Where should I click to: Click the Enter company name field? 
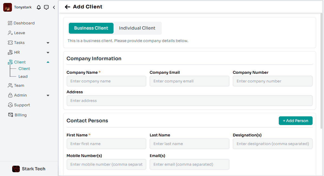click(x=106, y=81)
